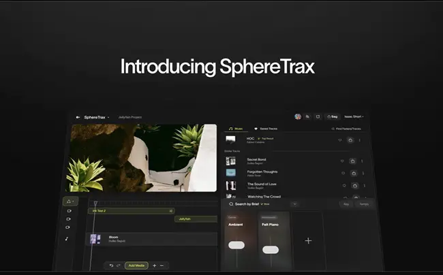The width and height of the screenshot is (443, 275).
Task: Open more options for Forgotten Thoughts
Action: 363,173
